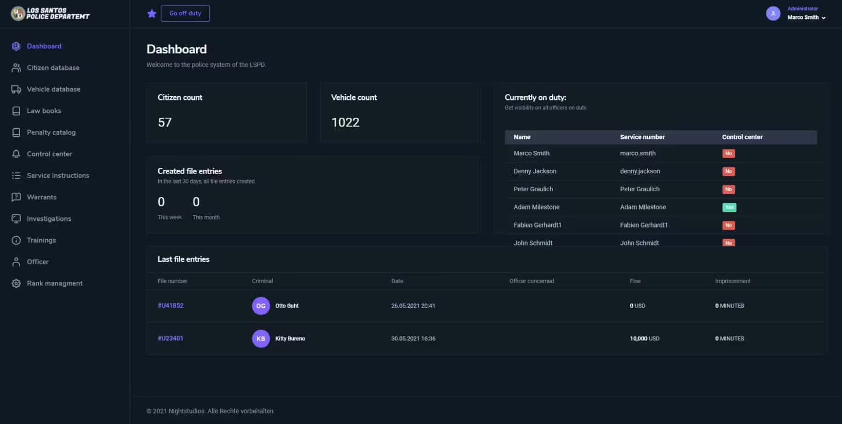Expand the Marco Smith account dropdown
This screenshot has width=842, height=424.
click(823, 18)
